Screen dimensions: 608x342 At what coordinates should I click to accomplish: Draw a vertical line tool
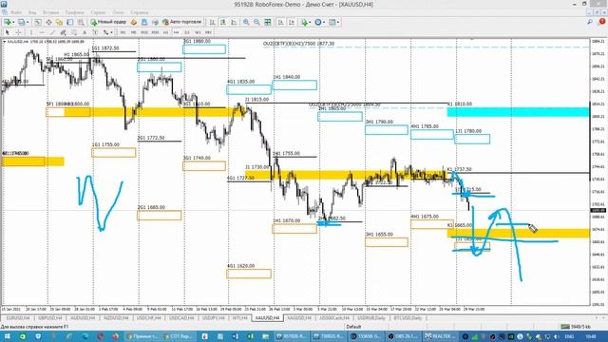31,32
